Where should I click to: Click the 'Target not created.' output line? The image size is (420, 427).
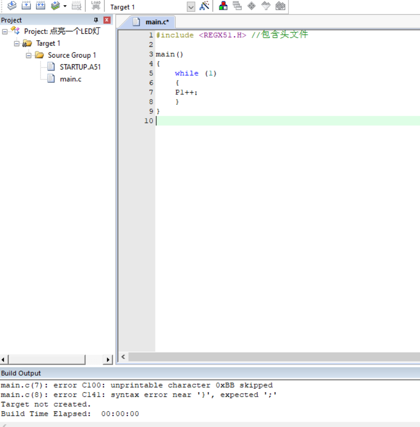(46, 404)
